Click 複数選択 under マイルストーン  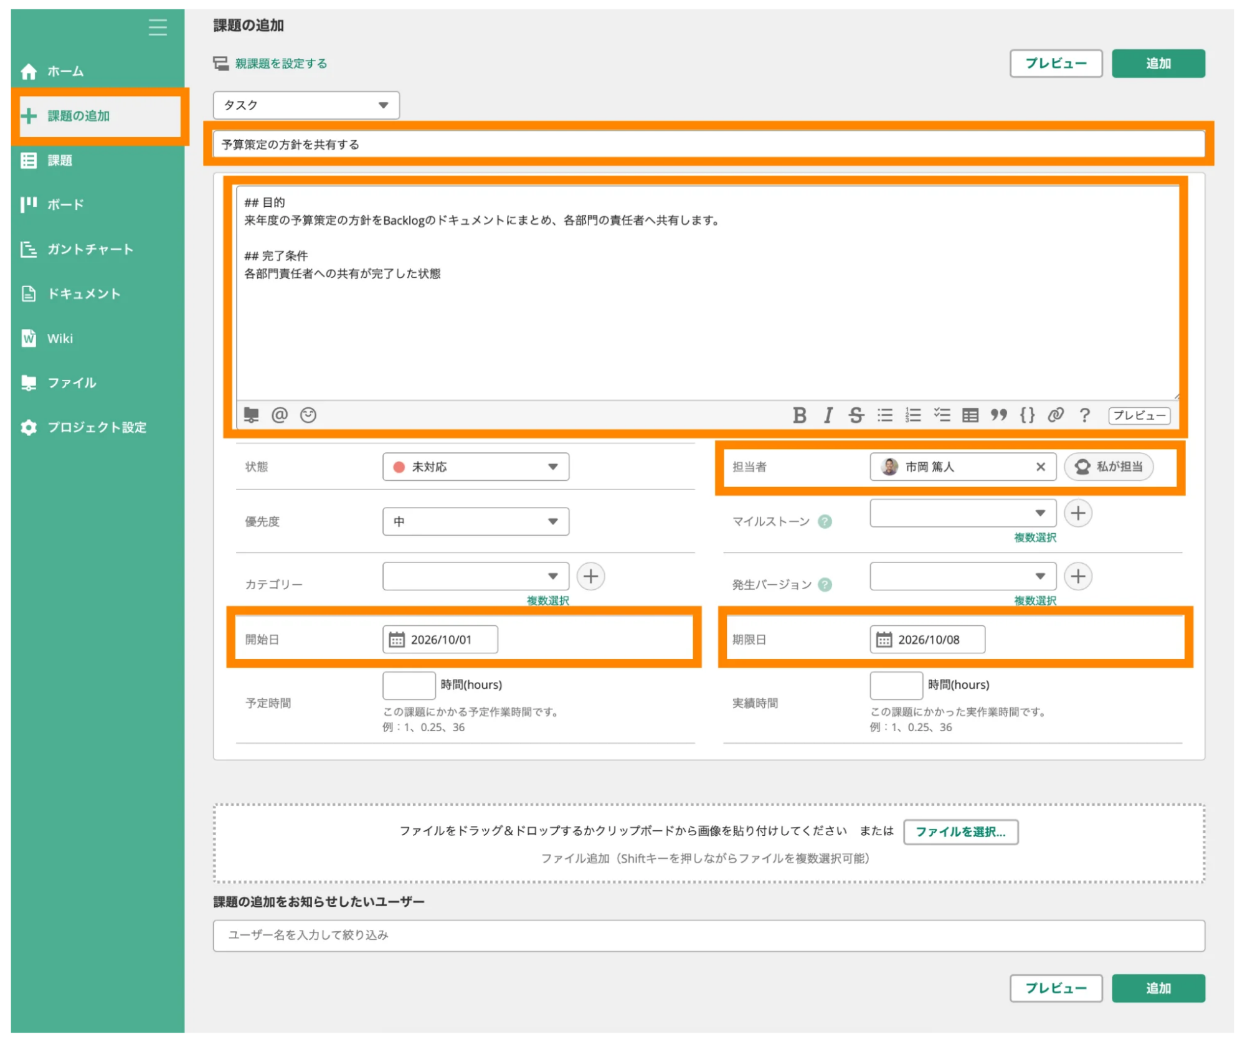1035,538
